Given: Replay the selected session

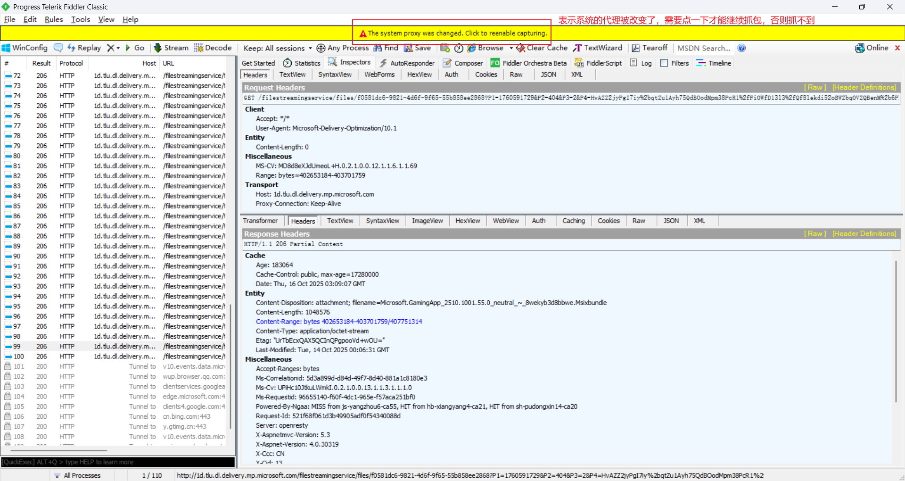Looking at the screenshot, I should pyautogui.click(x=84, y=48).
